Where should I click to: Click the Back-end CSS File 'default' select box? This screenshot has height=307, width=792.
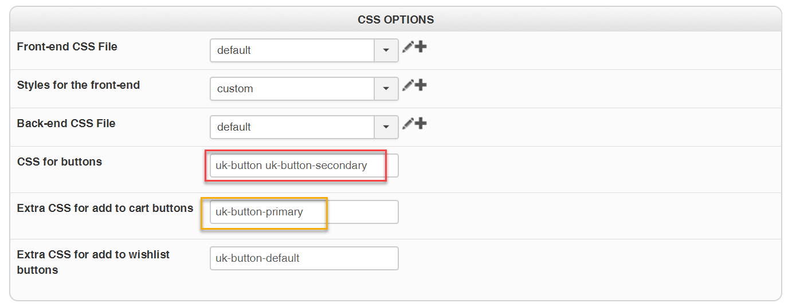click(x=292, y=127)
